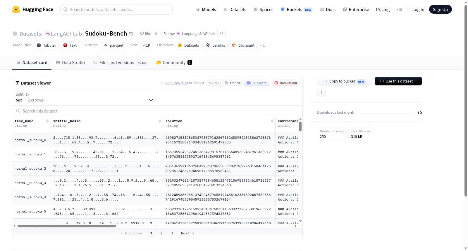Viewport: 468px width, 251px height.
Task: Open the Community tab
Action: [174, 63]
